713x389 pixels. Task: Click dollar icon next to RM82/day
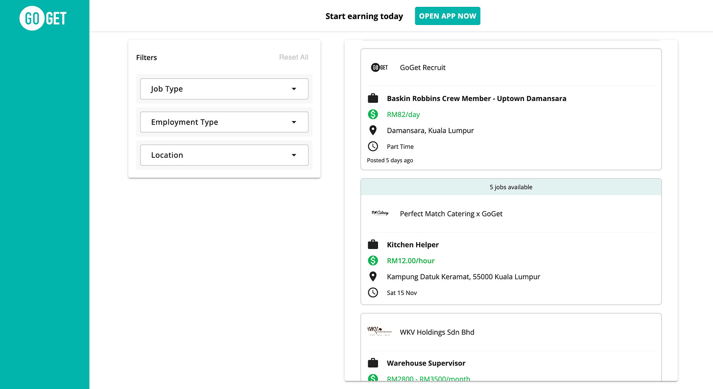[x=373, y=115]
